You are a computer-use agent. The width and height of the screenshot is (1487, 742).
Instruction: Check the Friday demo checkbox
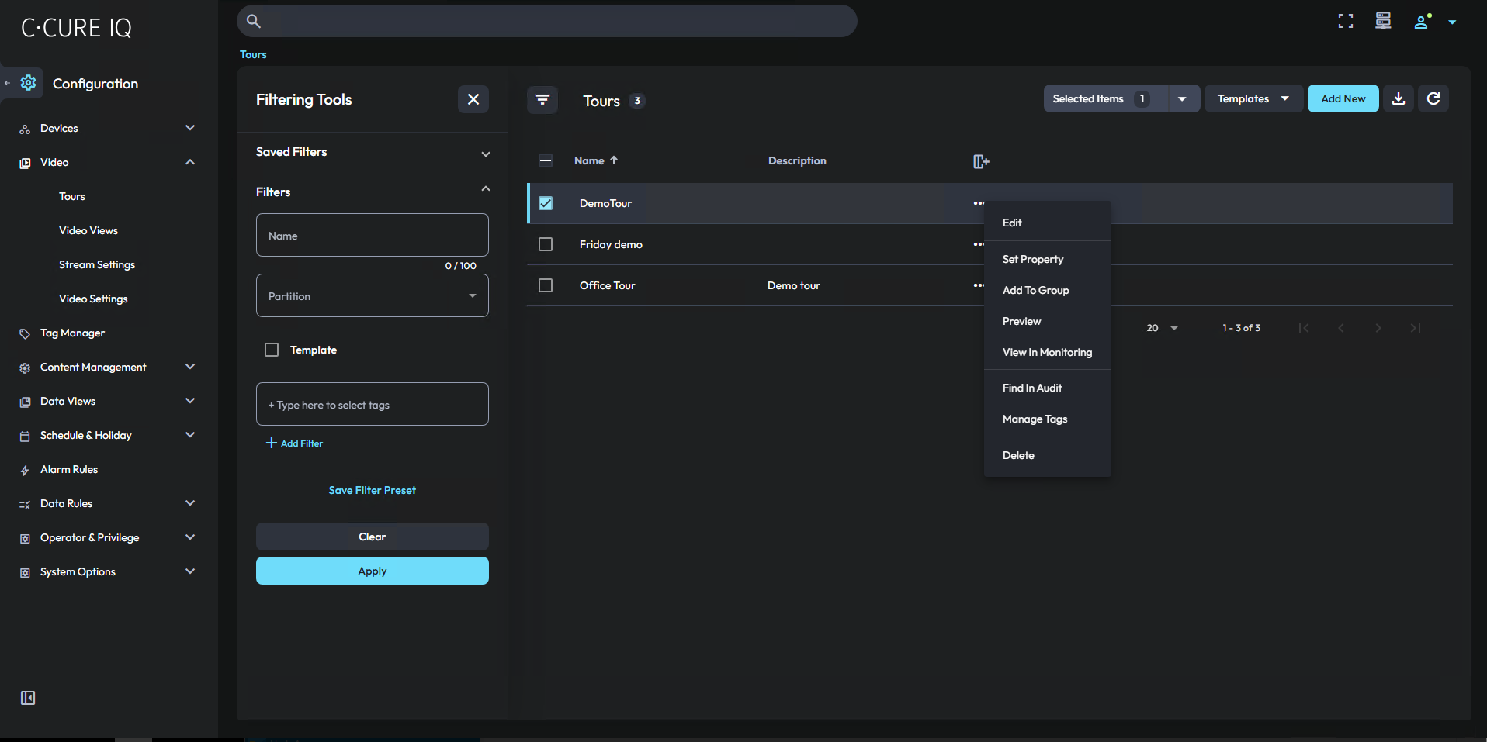coord(546,244)
